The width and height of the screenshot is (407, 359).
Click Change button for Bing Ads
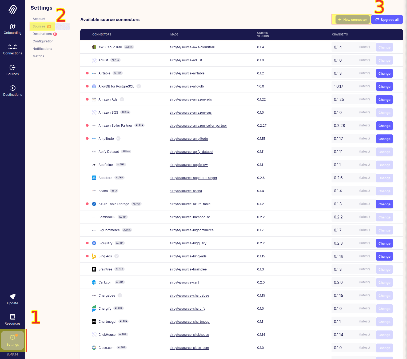[x=384, y=256]
